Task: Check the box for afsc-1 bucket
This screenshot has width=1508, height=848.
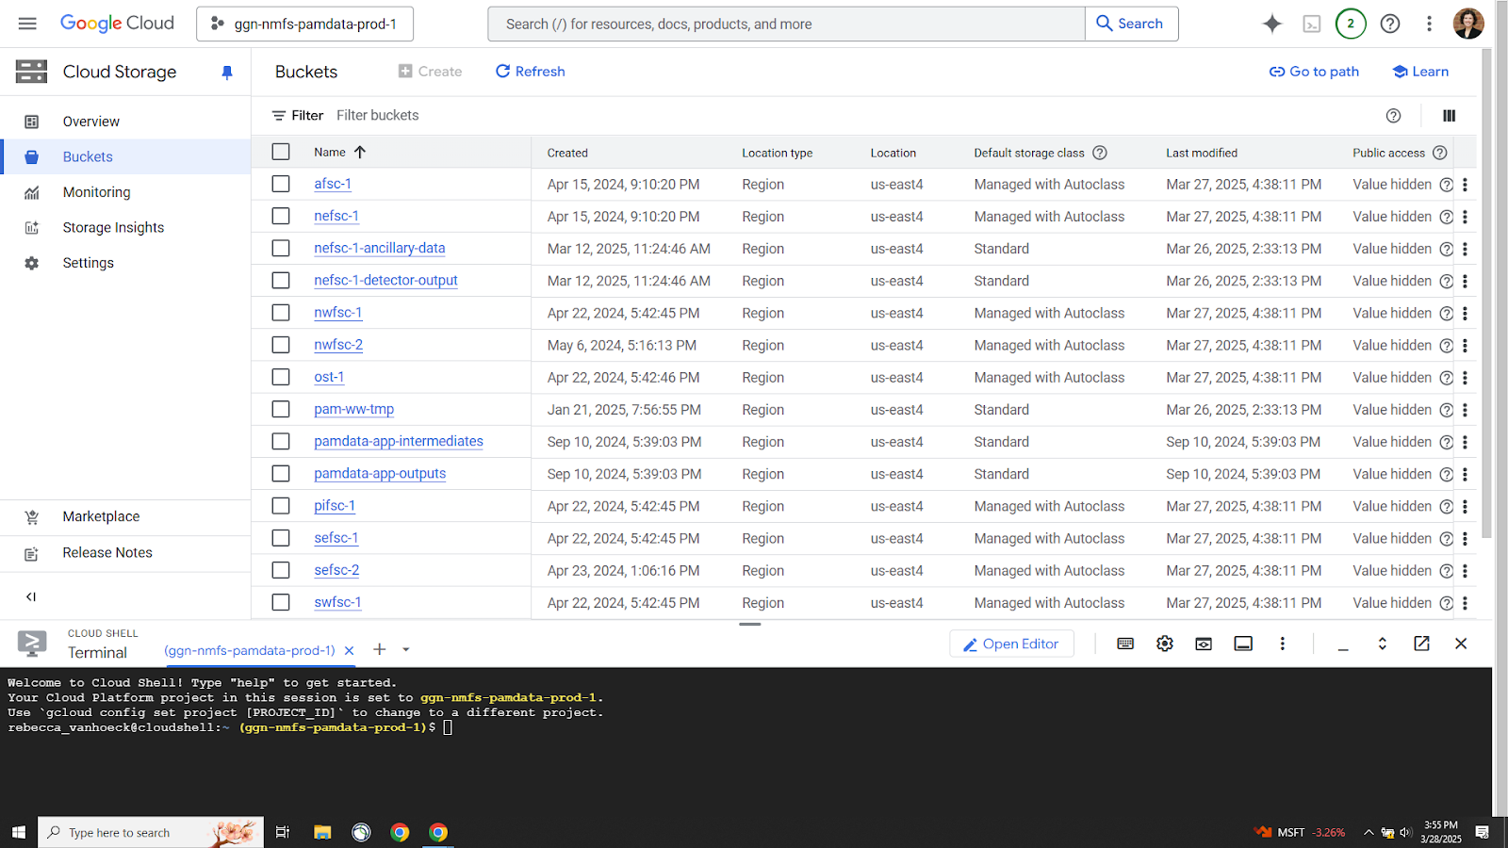Action: coord(281,185)
